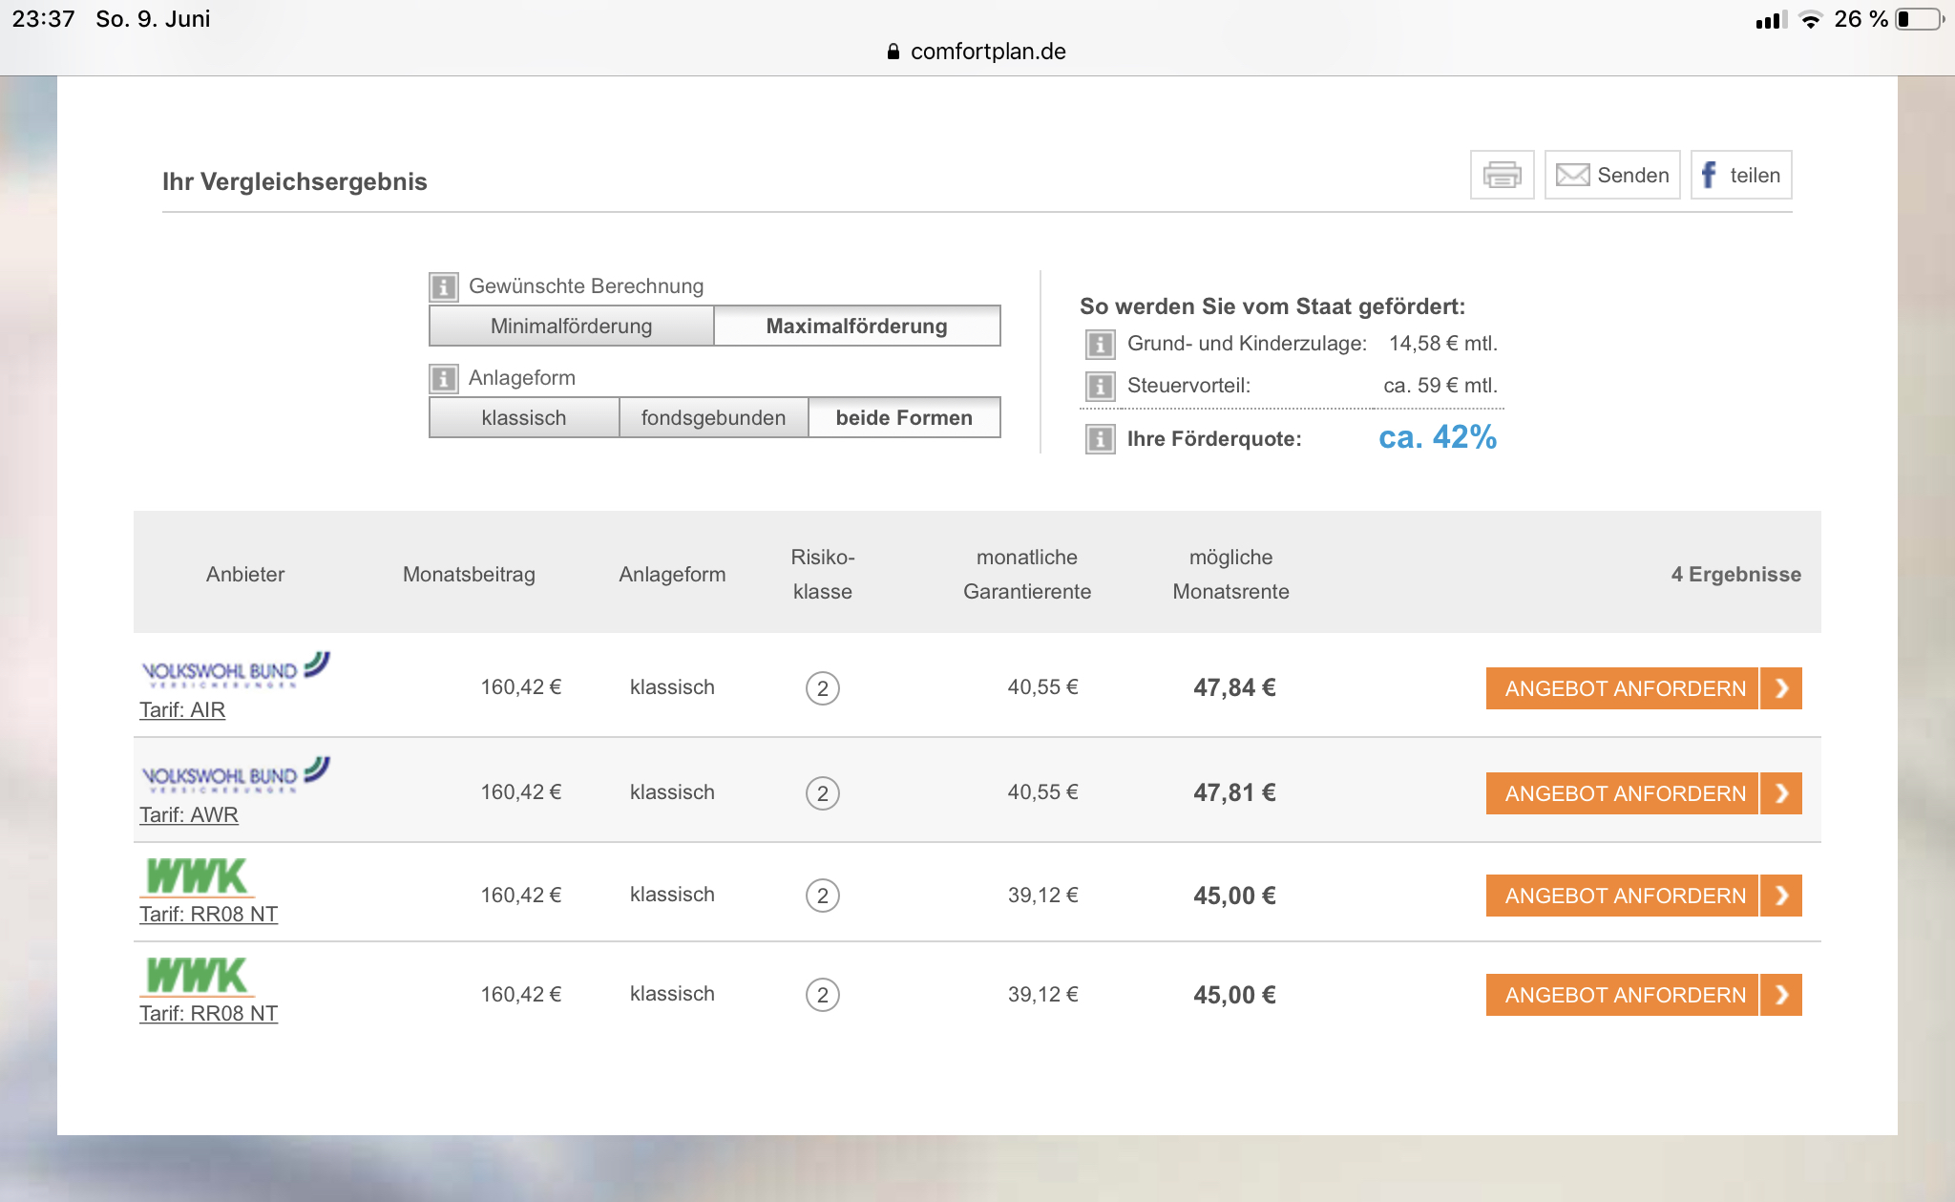The height and width of the screenshot is (1202, 1955).
Task: Click the Senden envelope button
Action: [x=1611, y=175]
